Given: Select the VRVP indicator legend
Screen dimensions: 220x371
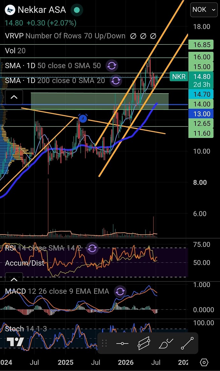Looking at the screenshot, I should [x=65, y=36].
